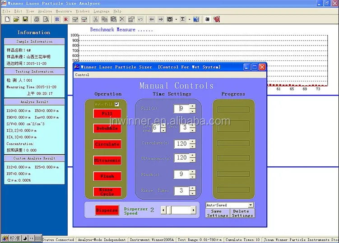Increase the Circulate(s) time with up arrow
Viewport: 339px width, 243px height.
[192, 142]
